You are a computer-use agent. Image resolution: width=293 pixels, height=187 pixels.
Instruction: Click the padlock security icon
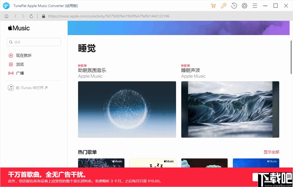[x=44, y=16]
